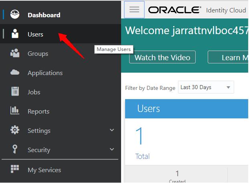Click the Users person icon
The width and height of the screenshot is (249, 183).
pyautogui.click(x=15, y=34)
